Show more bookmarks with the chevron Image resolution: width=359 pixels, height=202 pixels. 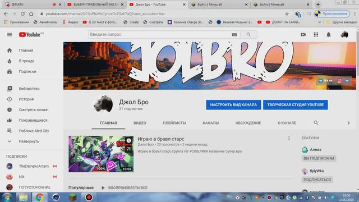click(x=320, y=22)
